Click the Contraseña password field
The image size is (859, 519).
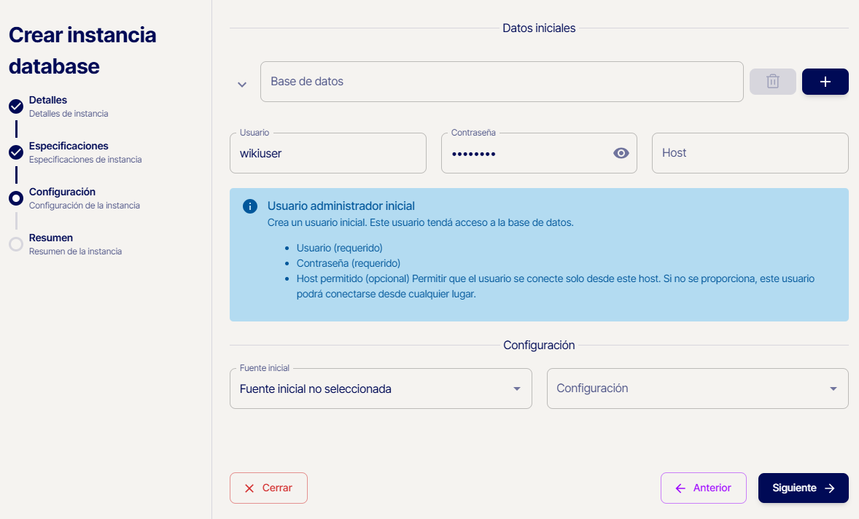525,153
